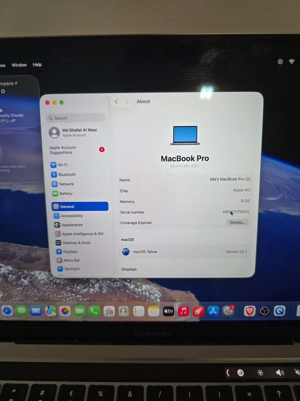Click the serial number value
This screenshot has height=401, width=300.
236,212
